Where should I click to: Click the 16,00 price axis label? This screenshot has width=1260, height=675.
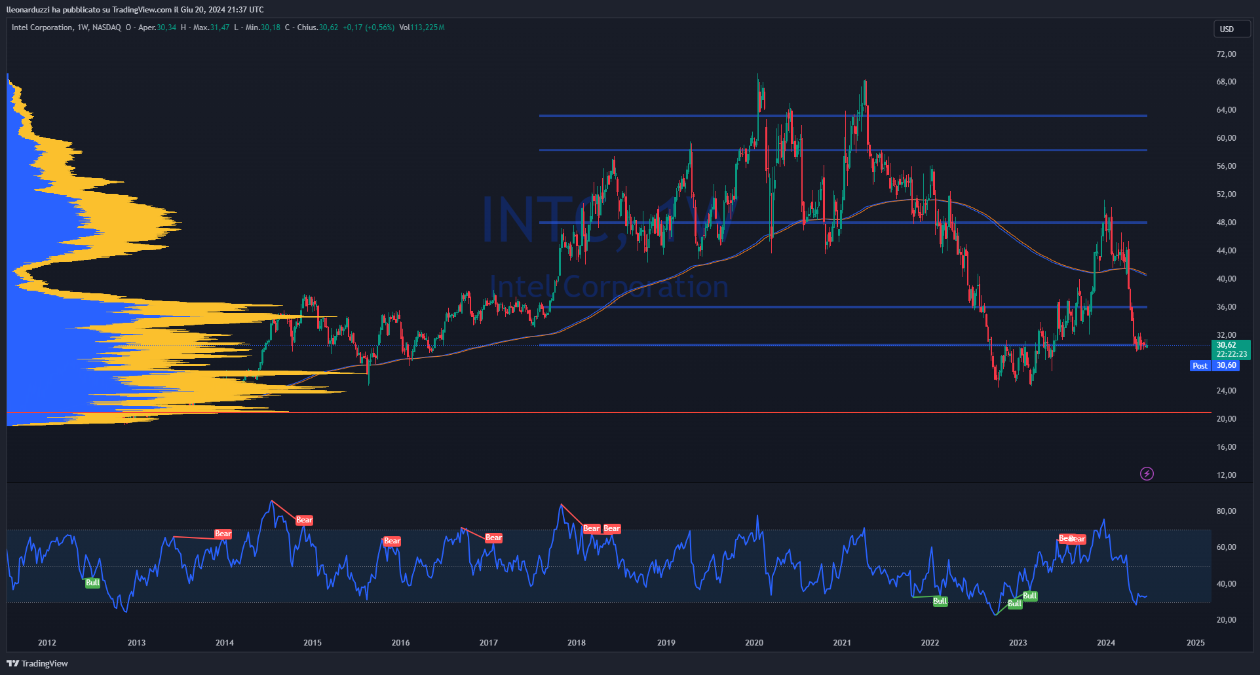click(1226, 447)
